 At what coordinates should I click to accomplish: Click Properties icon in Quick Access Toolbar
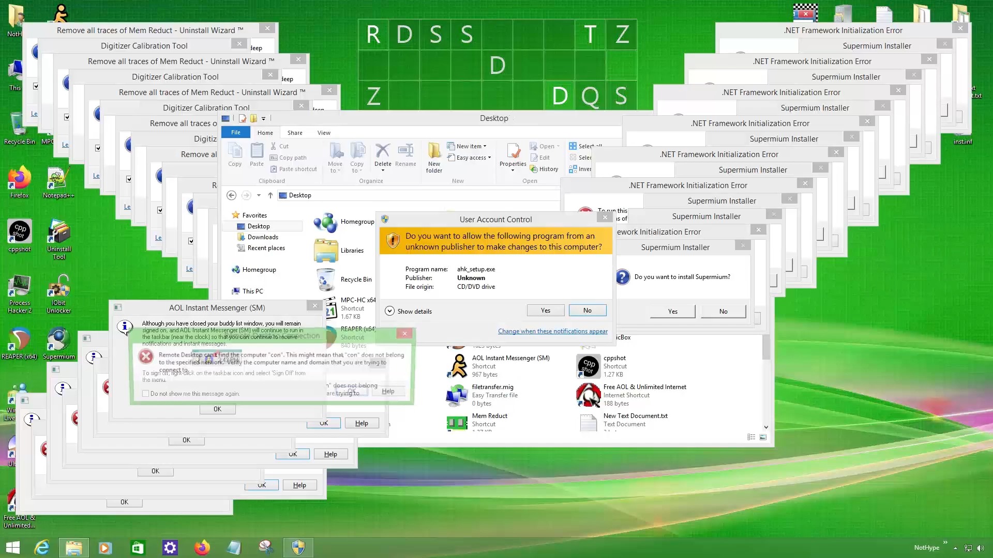tap(242, 118)
